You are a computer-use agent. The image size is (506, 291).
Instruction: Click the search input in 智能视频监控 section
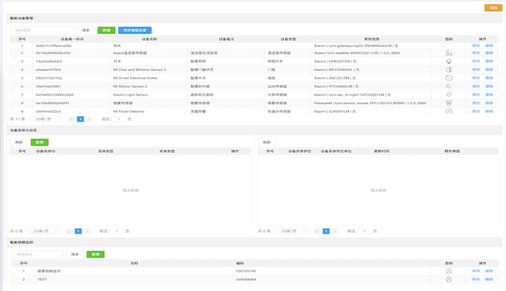pos(37,254)
